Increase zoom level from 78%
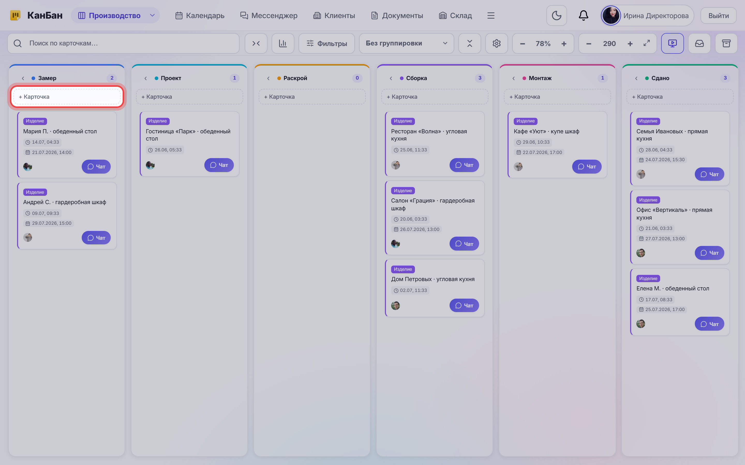745x465 pixels. [564, 44]
